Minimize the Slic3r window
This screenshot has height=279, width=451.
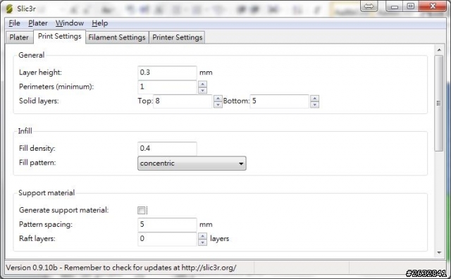pyautogui.click(x=395, y=6)
